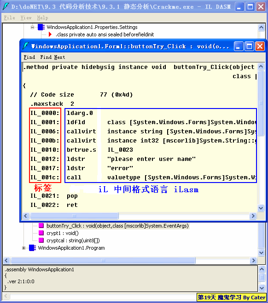
Task: Click Find in the disassembly window
Action: pyautogui.click(x=29, y=57)
